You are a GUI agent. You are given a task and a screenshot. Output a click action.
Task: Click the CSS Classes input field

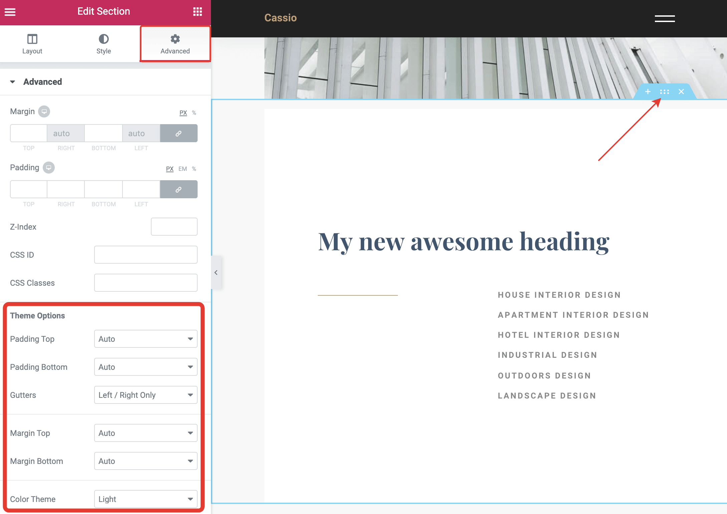[146, 283]
